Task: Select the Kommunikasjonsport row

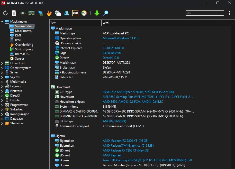Action: click(123, 126)
